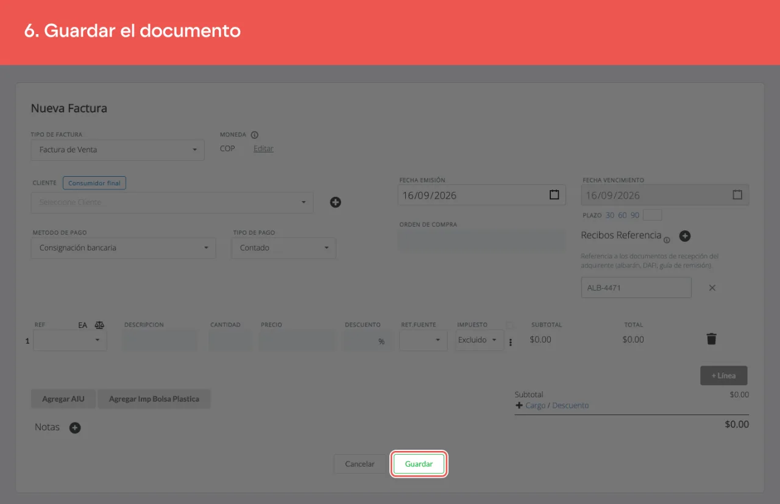Open the Tipo de Factura dropdown
780x504 pixels.
[x=118, y=150]
